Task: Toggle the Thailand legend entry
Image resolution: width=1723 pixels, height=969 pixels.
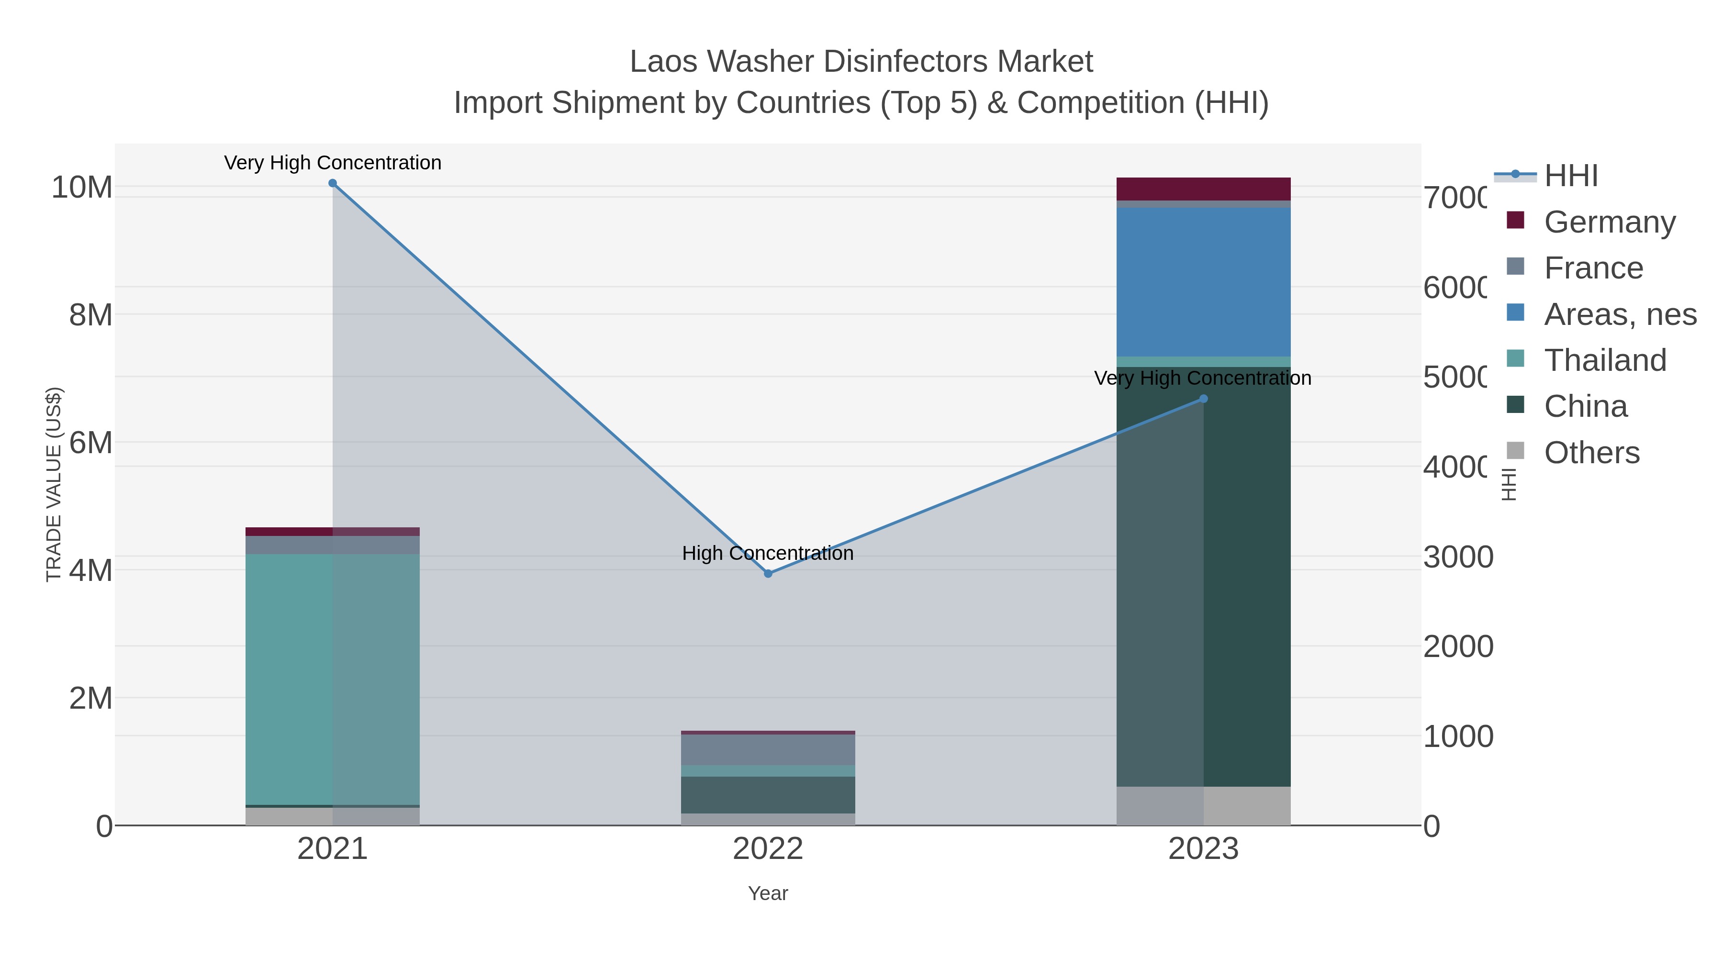Action: coord(1587,360)
